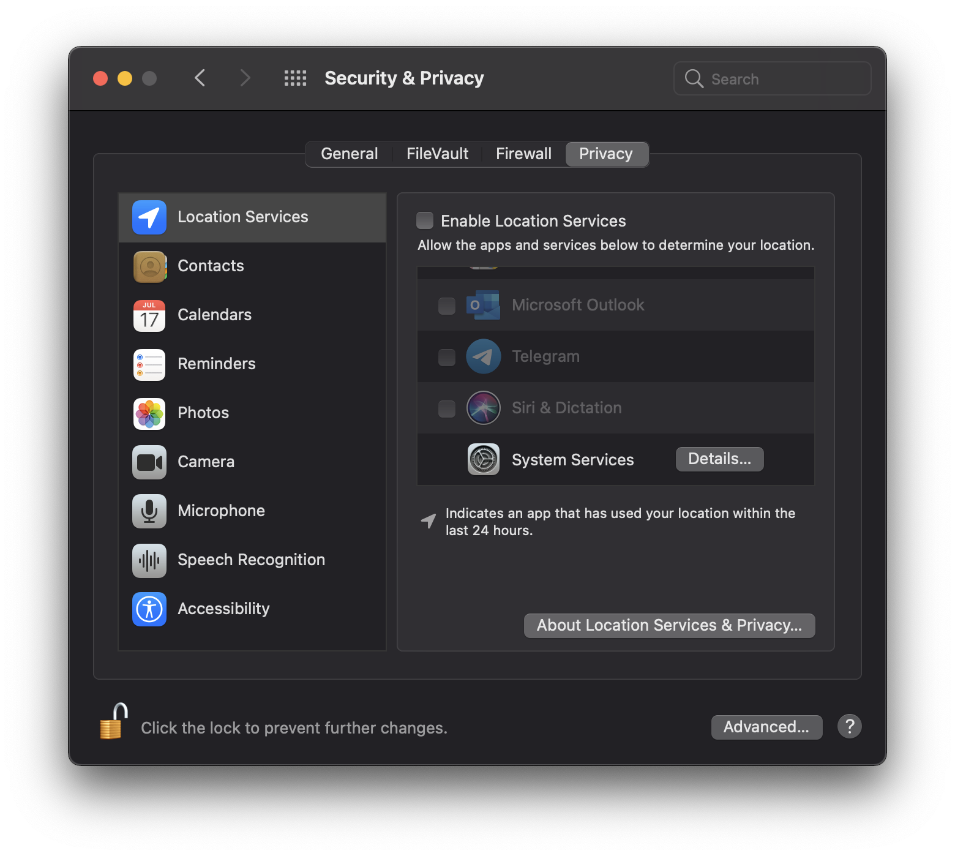Screen dimensions: 955x856
Task: Click the Photos flower icon
Action: point(149,413)
